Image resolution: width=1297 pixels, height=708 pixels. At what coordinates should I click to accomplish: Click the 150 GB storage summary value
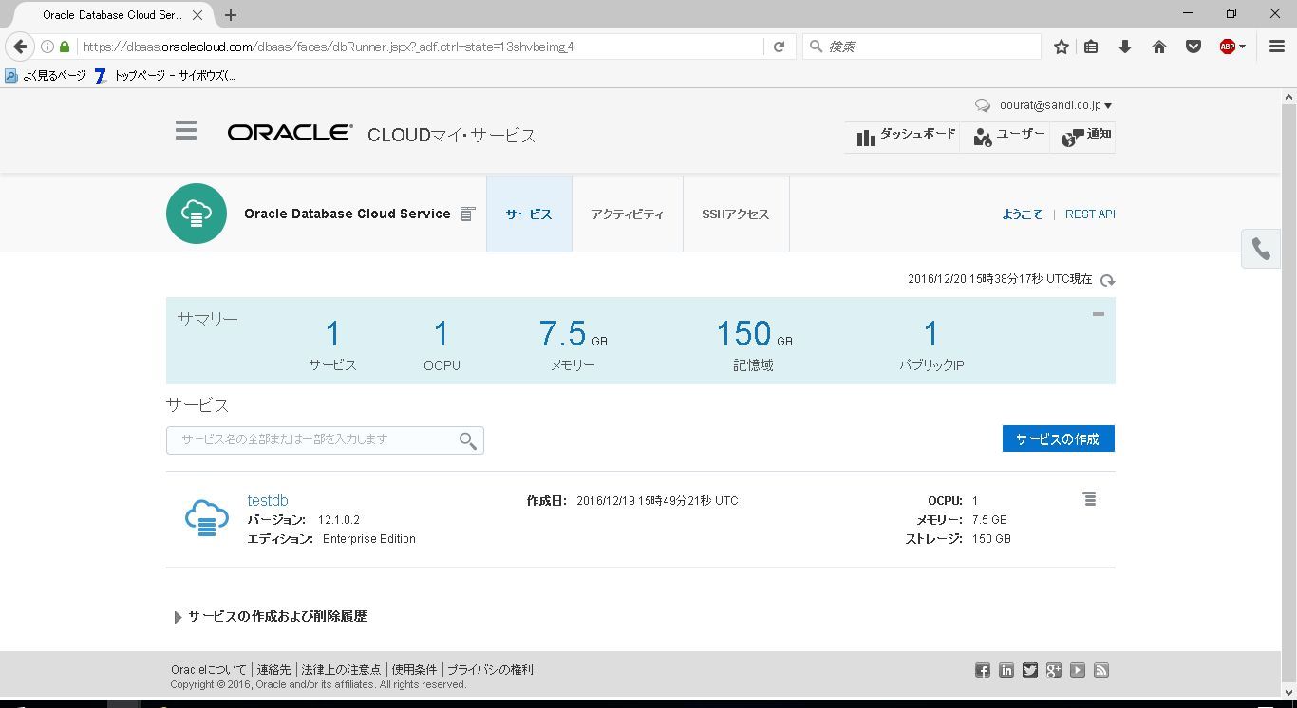[754, 334]
